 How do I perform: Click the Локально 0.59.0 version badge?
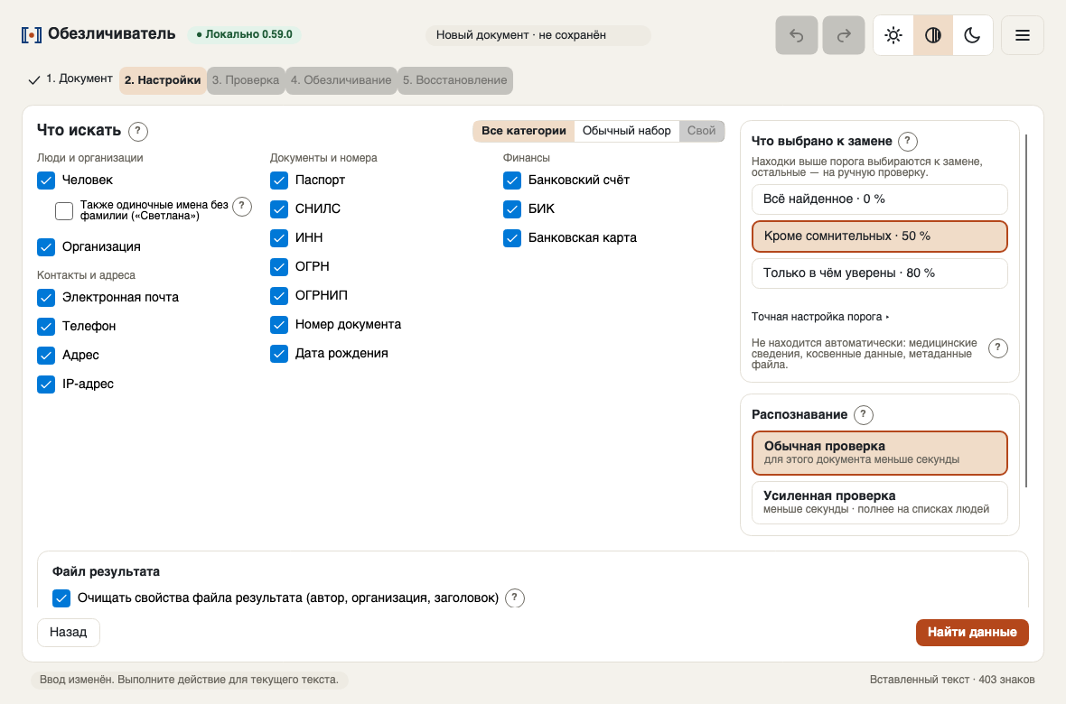(244, 34)
